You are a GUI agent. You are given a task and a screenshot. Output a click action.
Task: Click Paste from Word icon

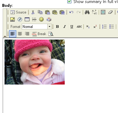62,12
